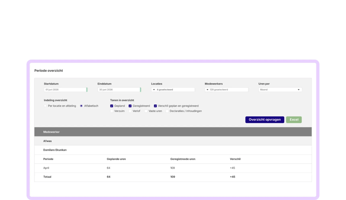
Task: Click the Verschil column header
Action: point(235,159)
